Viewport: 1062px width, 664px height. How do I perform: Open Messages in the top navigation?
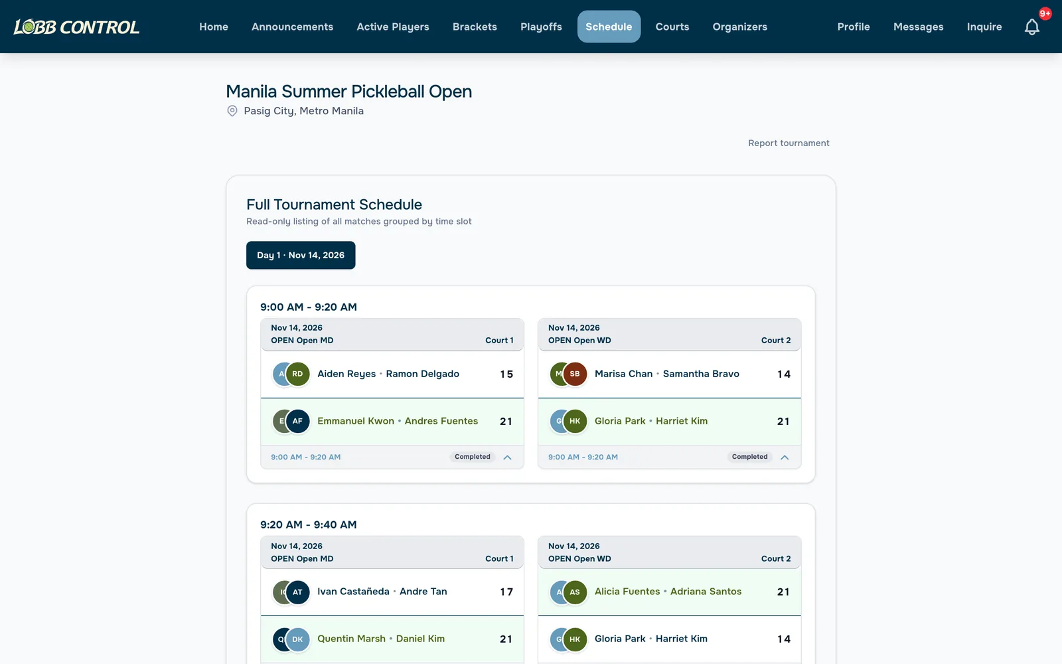(x=918, y=27)
